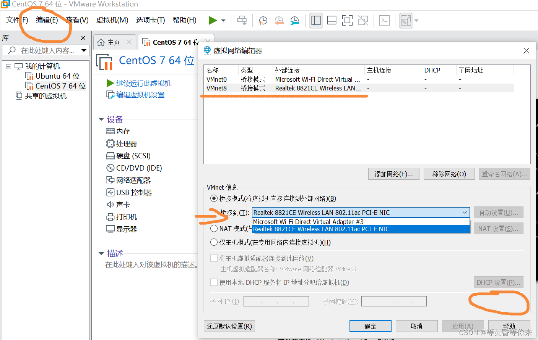The width and height of the screenshot is (538, 340).
Task: Open snapshot manager wrench-clock icon
Action: click(x=295, y=21)
